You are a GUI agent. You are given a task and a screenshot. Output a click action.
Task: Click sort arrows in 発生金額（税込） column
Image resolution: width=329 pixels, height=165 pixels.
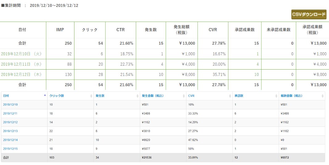[184, 96]
